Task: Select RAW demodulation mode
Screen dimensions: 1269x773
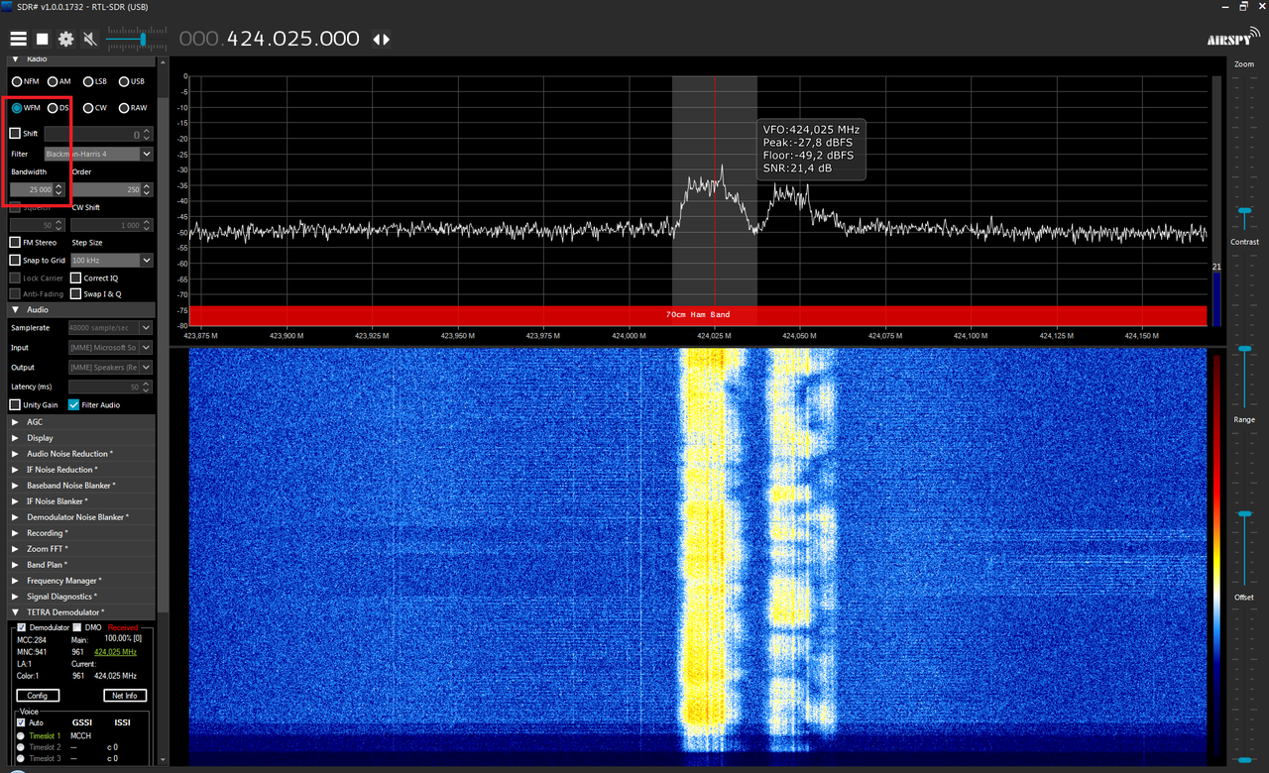Action: click(x=133, y=108)
